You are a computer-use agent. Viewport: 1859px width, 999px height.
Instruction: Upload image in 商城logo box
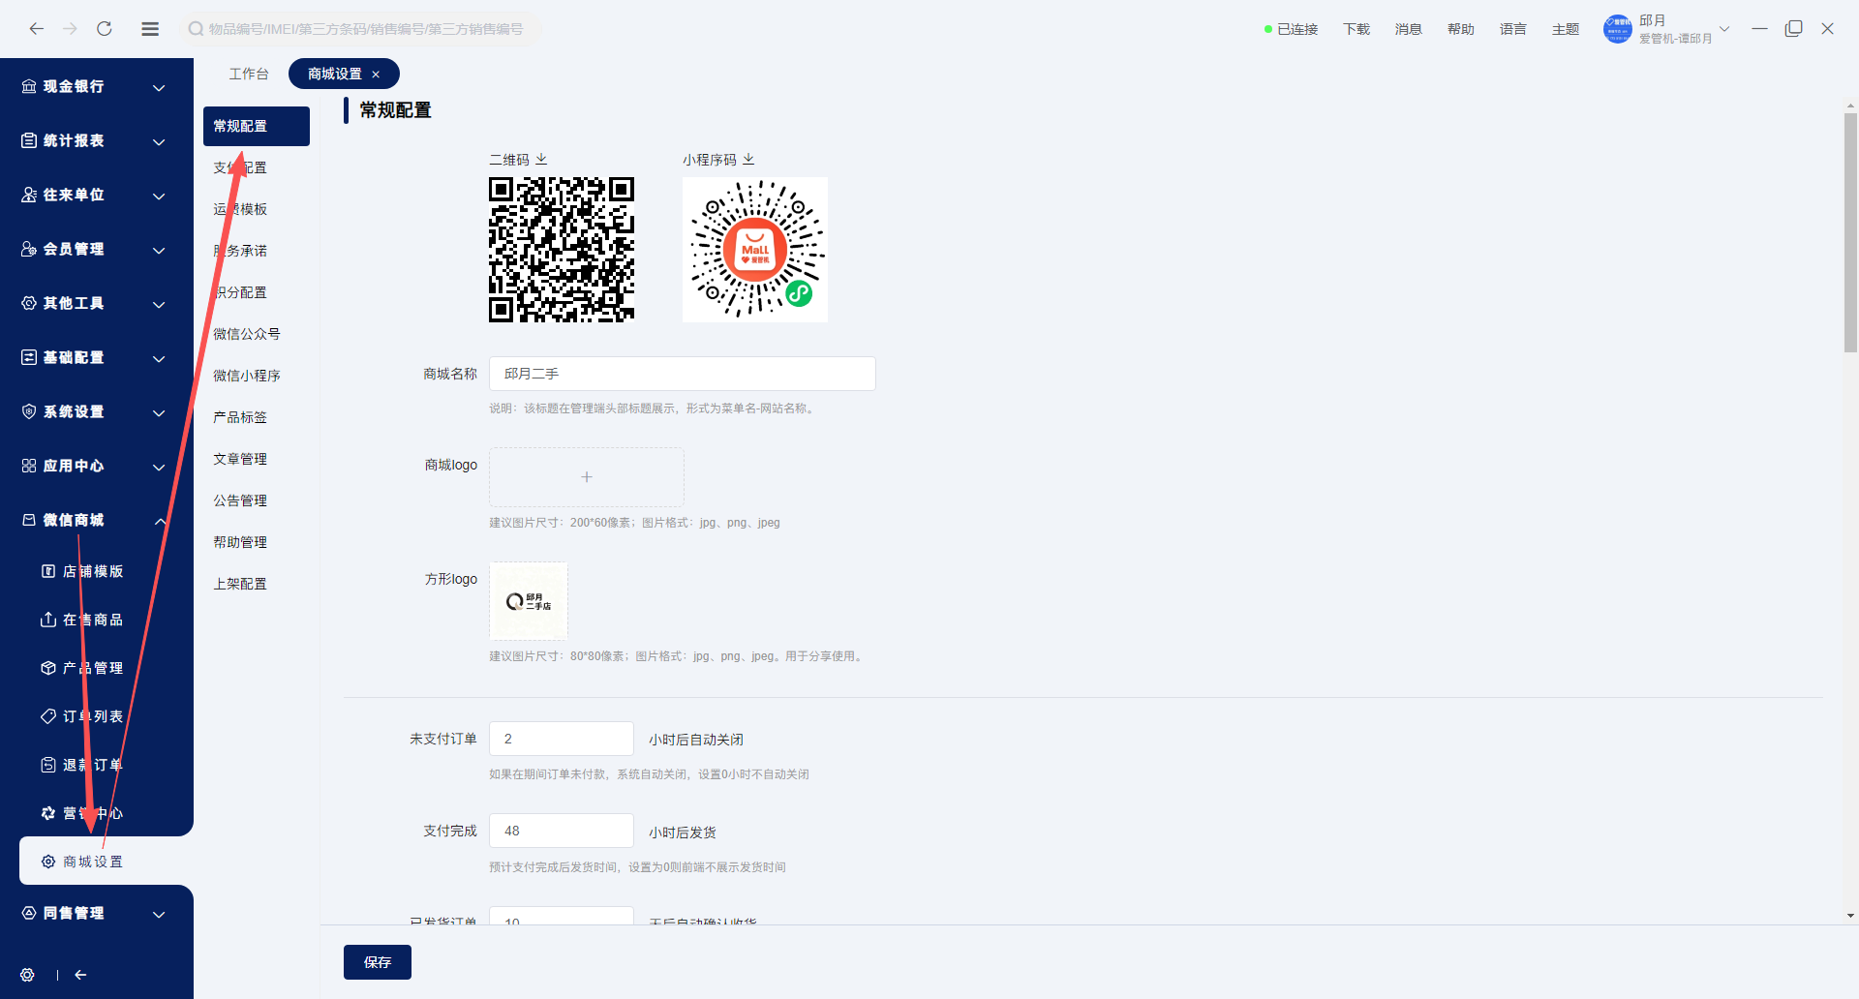click(x=587, y=477)
